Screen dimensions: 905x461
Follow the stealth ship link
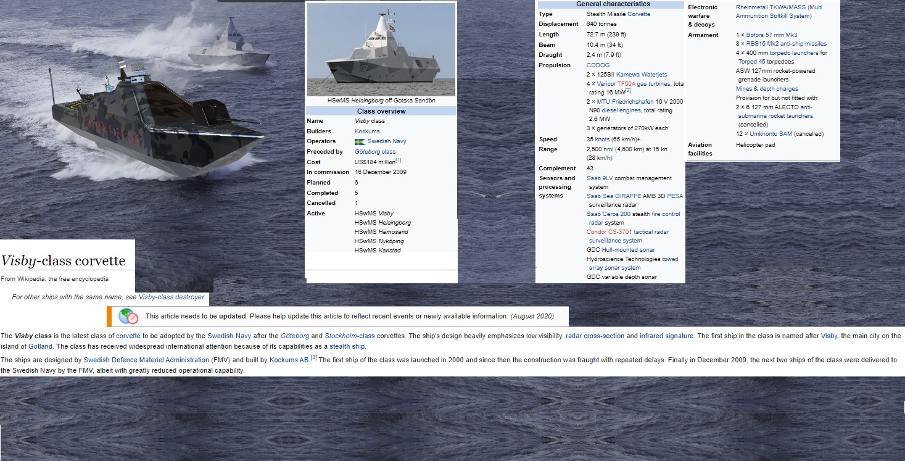pyautogui.click(x=347, y=346)
